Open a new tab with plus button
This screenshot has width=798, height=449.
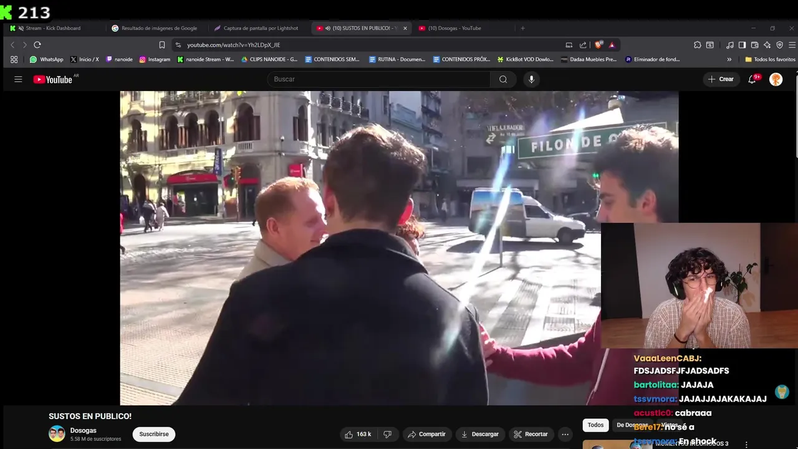522,28
